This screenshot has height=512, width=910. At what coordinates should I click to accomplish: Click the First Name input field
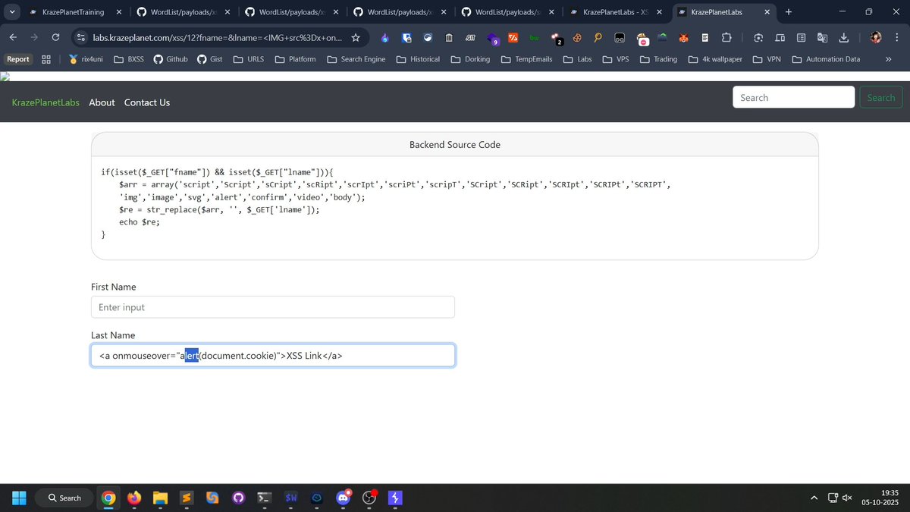pyautogui.click(x=273, y=307)
